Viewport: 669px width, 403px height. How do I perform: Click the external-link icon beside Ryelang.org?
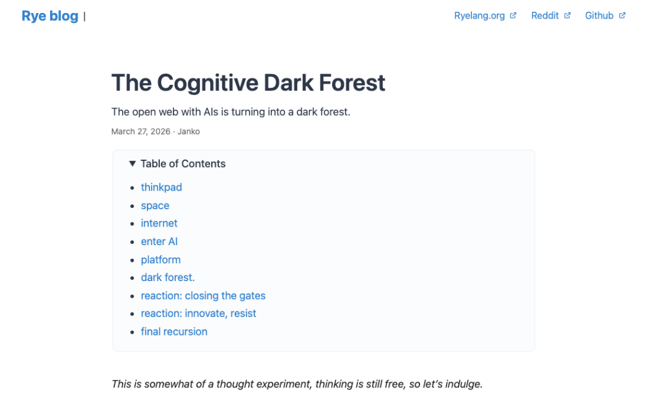coord(513,15)
